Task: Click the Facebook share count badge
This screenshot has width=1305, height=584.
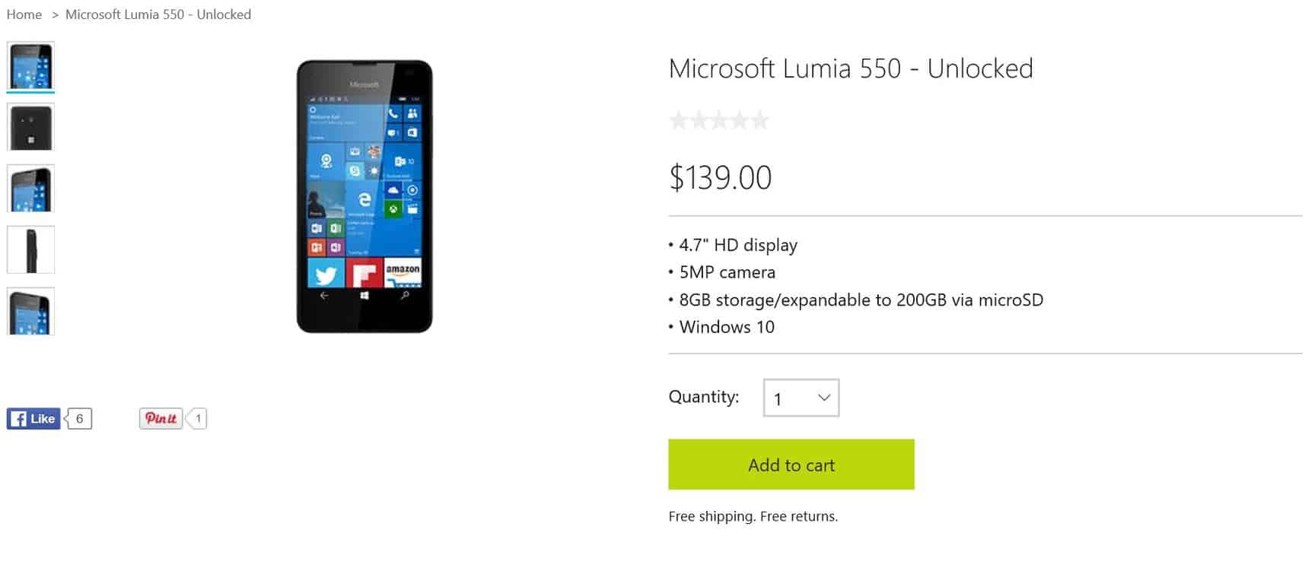Action: point(78,418)
